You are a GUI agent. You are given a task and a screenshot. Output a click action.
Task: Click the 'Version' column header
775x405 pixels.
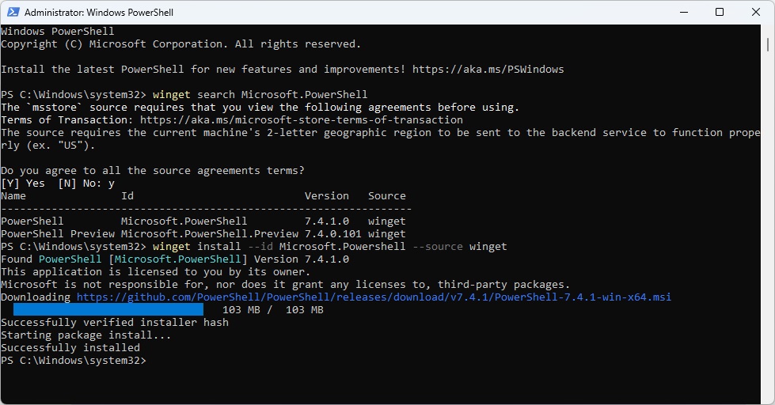(x=326, y=195)
